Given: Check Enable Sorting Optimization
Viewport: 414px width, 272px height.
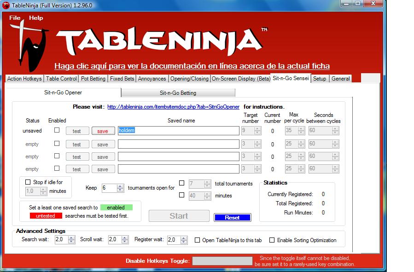Looking at the screenshot, I should [272, 240].
